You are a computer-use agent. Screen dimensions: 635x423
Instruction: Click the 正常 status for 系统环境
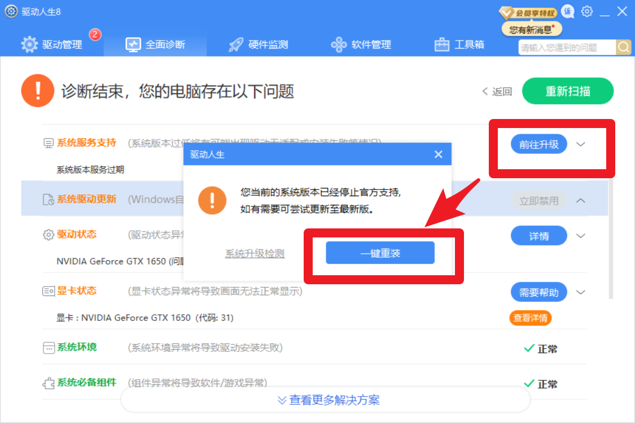541,349
